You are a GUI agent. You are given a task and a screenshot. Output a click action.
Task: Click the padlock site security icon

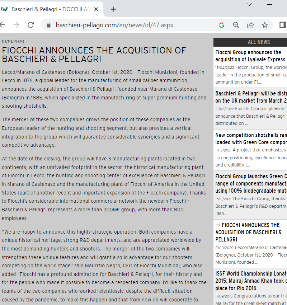[49, 25]
